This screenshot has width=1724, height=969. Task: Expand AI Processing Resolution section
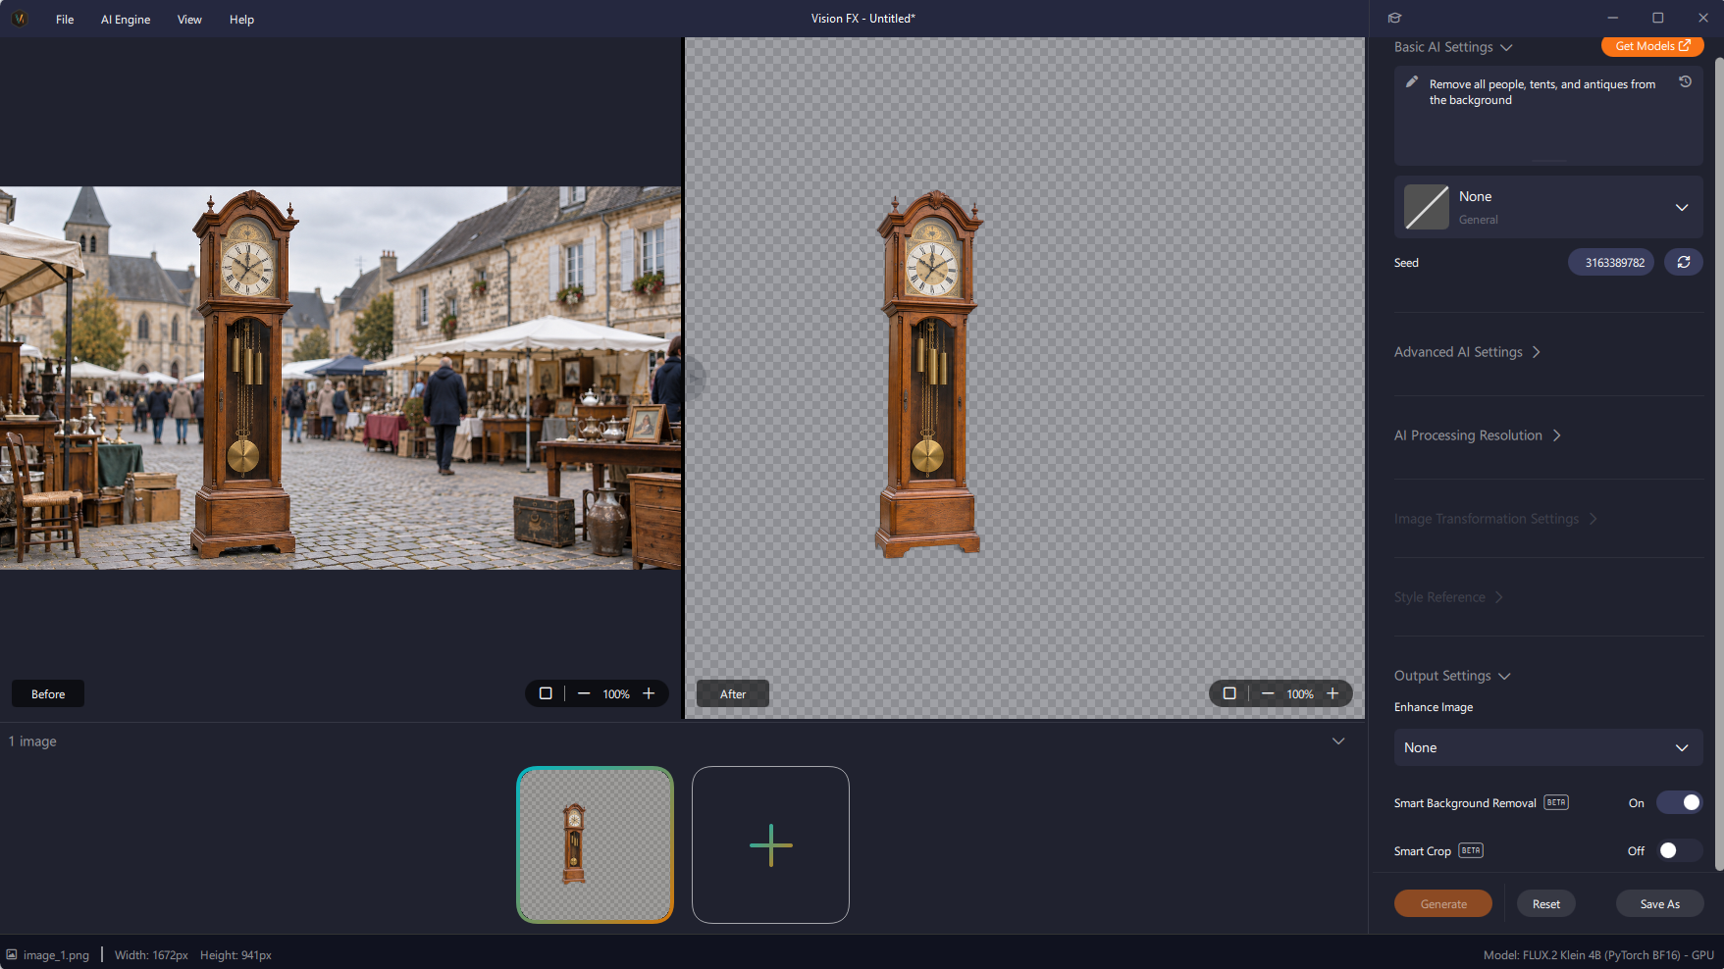click(1477, 435)
